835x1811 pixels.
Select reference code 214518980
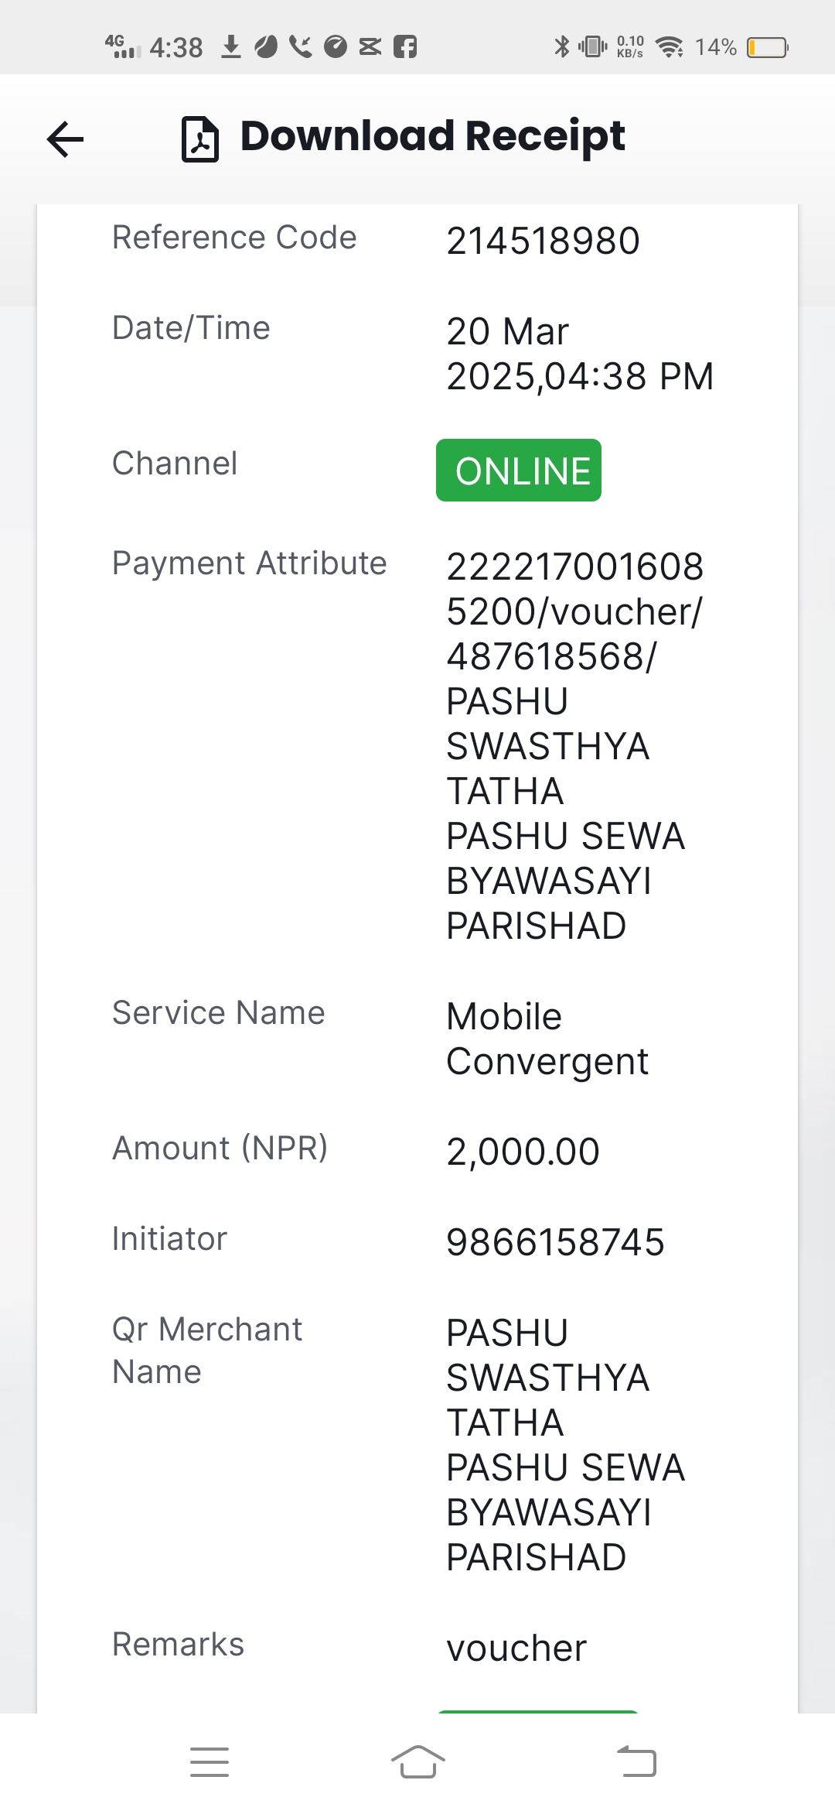(543, 241)
